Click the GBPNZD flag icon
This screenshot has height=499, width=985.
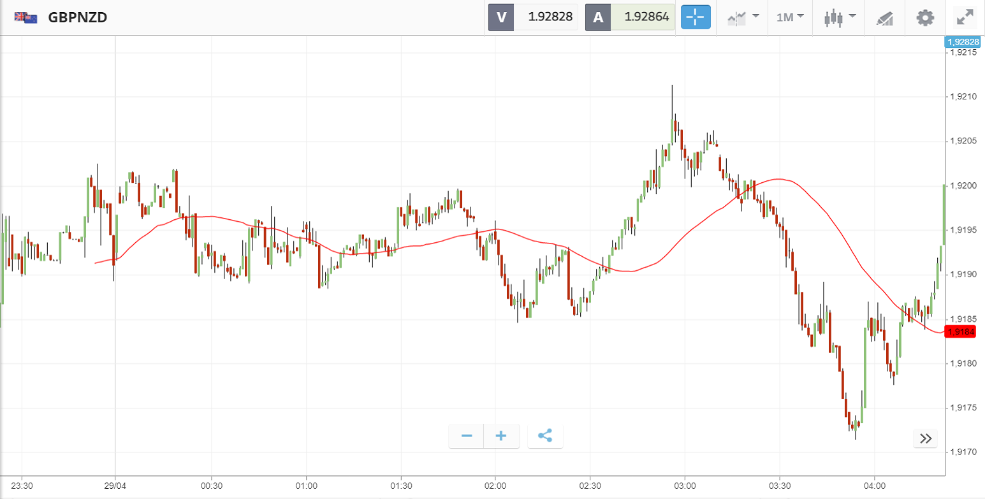(26, 17)
